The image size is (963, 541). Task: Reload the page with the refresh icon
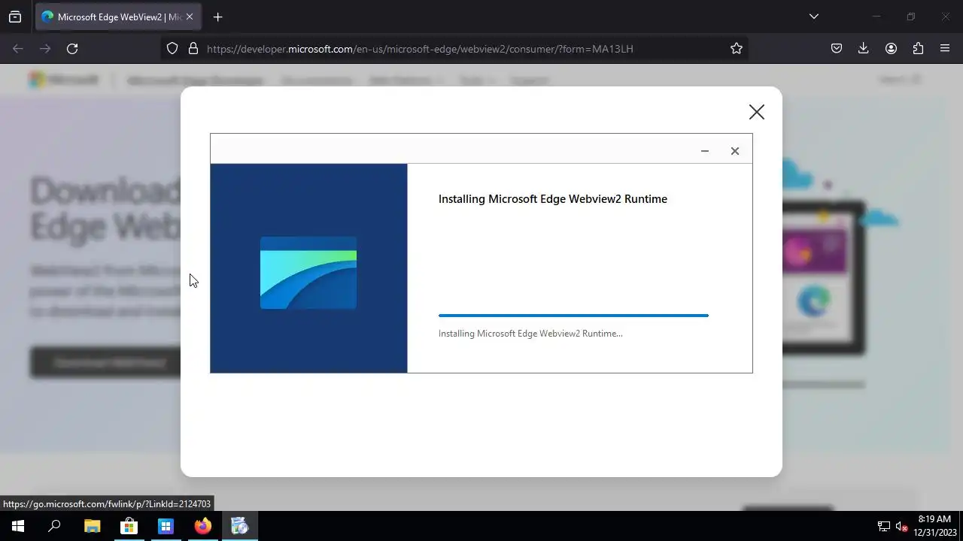point(72,49)
